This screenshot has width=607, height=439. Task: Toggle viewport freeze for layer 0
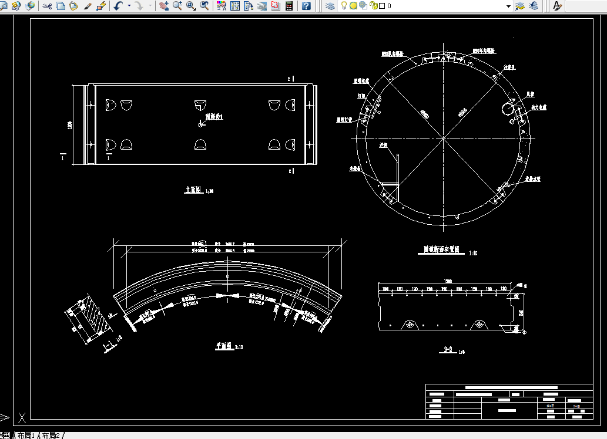pyautogui.click(x=363, y=6)
